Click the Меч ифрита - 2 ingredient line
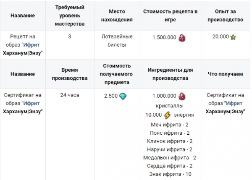Screen dimensions: 252x180 170,125
